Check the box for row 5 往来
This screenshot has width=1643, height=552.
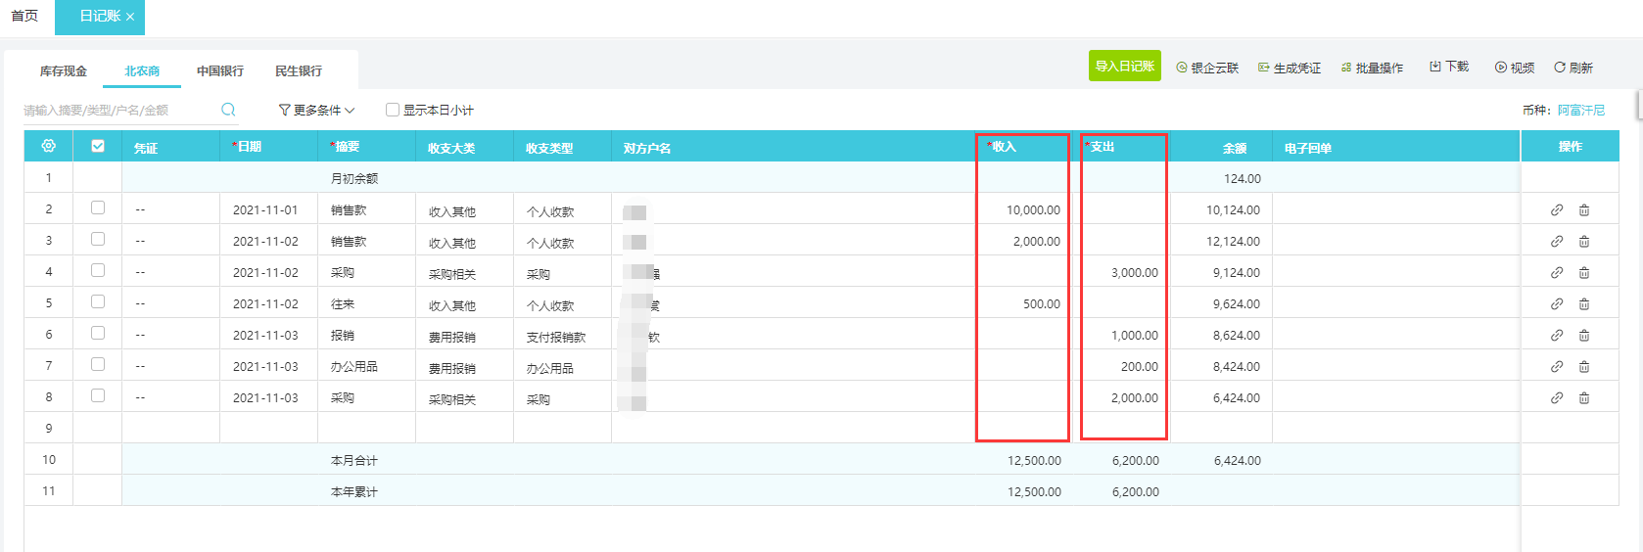98,301
